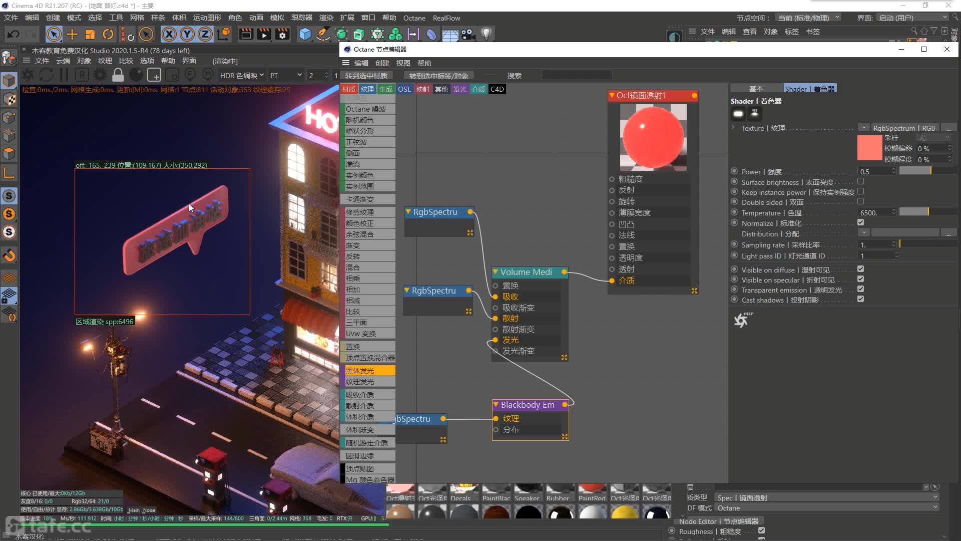Click the coordinate system icon
This screenshot has height=541, width=961.
coord(224,34)
